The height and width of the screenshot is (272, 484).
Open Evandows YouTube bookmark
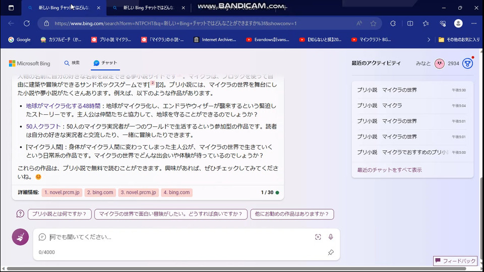[x=268, y=39]
